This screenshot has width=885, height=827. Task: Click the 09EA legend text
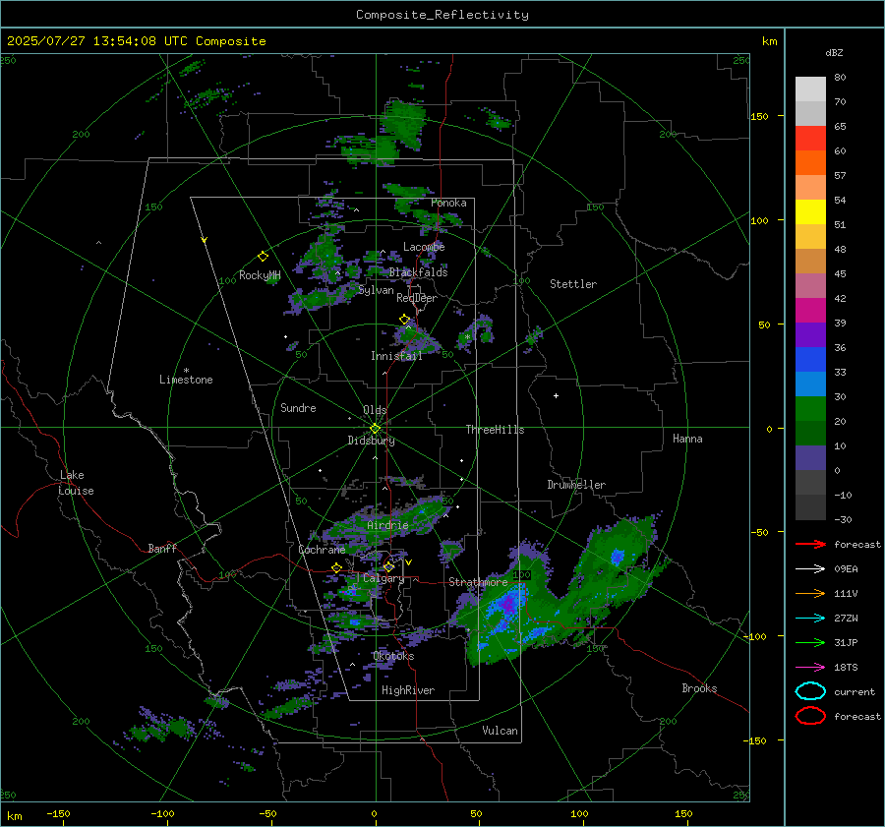(x=846, y=569)
